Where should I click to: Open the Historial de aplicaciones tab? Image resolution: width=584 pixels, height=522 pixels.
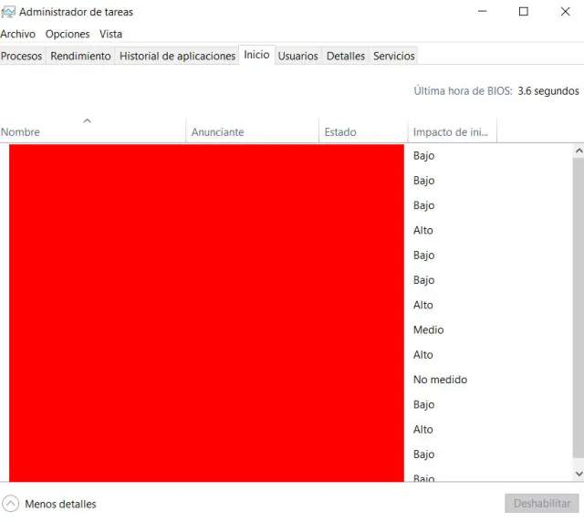pos(177,56)
